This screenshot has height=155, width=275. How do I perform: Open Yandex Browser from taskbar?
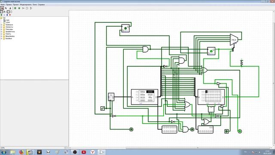click(93, 152)
